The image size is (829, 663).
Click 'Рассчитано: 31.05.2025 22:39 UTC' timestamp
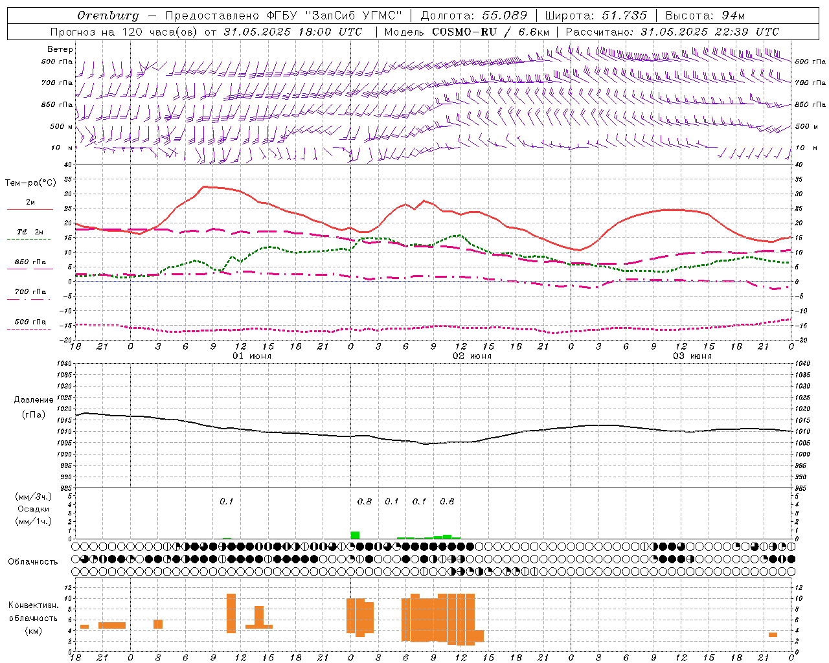click(672, 32)
